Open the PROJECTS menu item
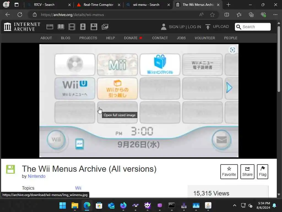 click(x=88, y=38)
